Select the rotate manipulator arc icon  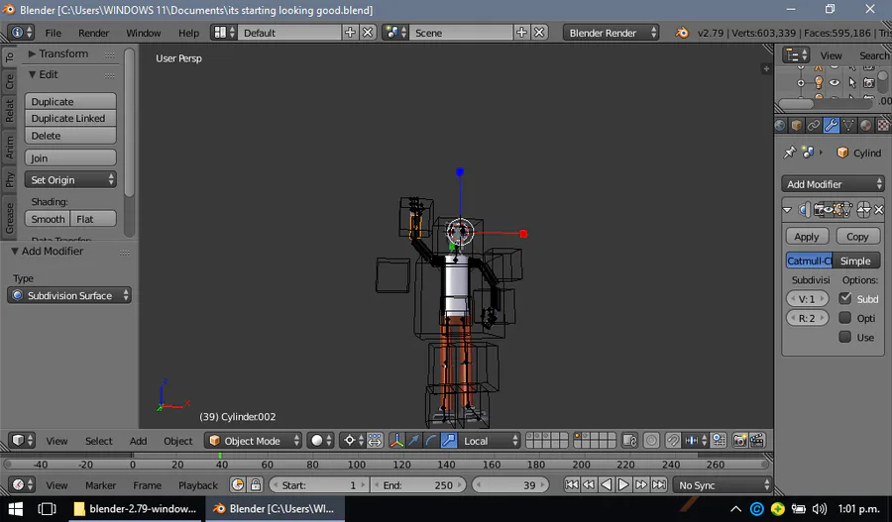(x=431, y=440)
